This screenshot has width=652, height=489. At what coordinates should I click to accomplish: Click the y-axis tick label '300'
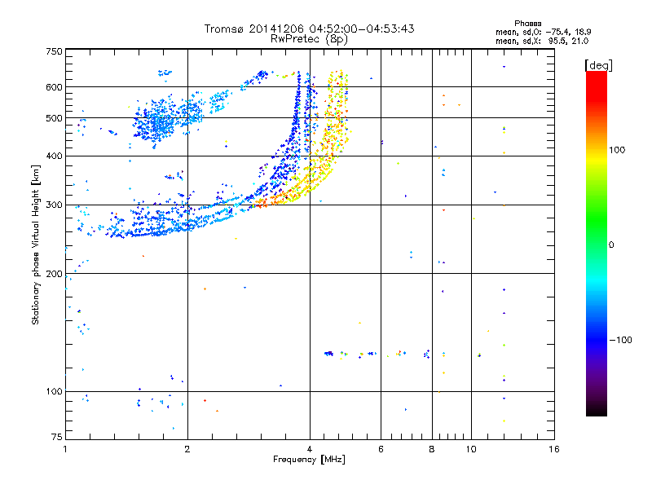click(54, 205)
